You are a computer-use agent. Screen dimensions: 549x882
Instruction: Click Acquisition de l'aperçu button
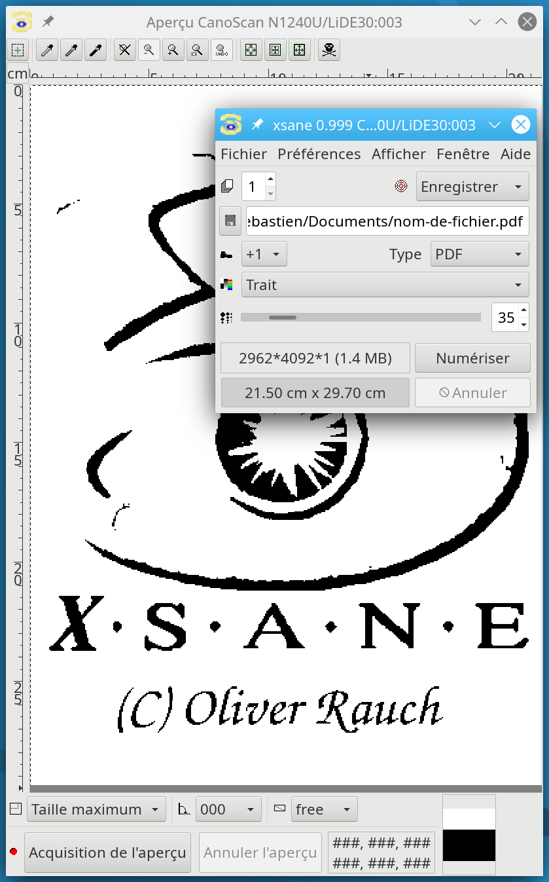107,853
